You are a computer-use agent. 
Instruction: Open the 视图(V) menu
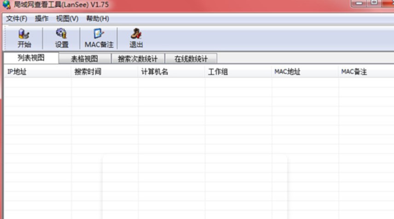[67, 18]
